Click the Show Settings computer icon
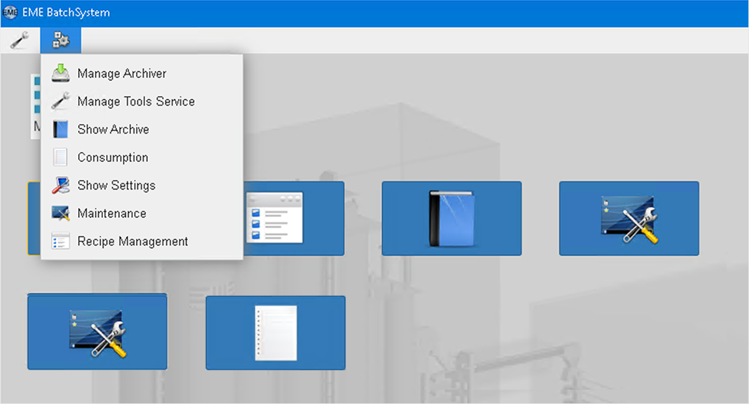This screenshot has width=749, height=404. (61, 186)
